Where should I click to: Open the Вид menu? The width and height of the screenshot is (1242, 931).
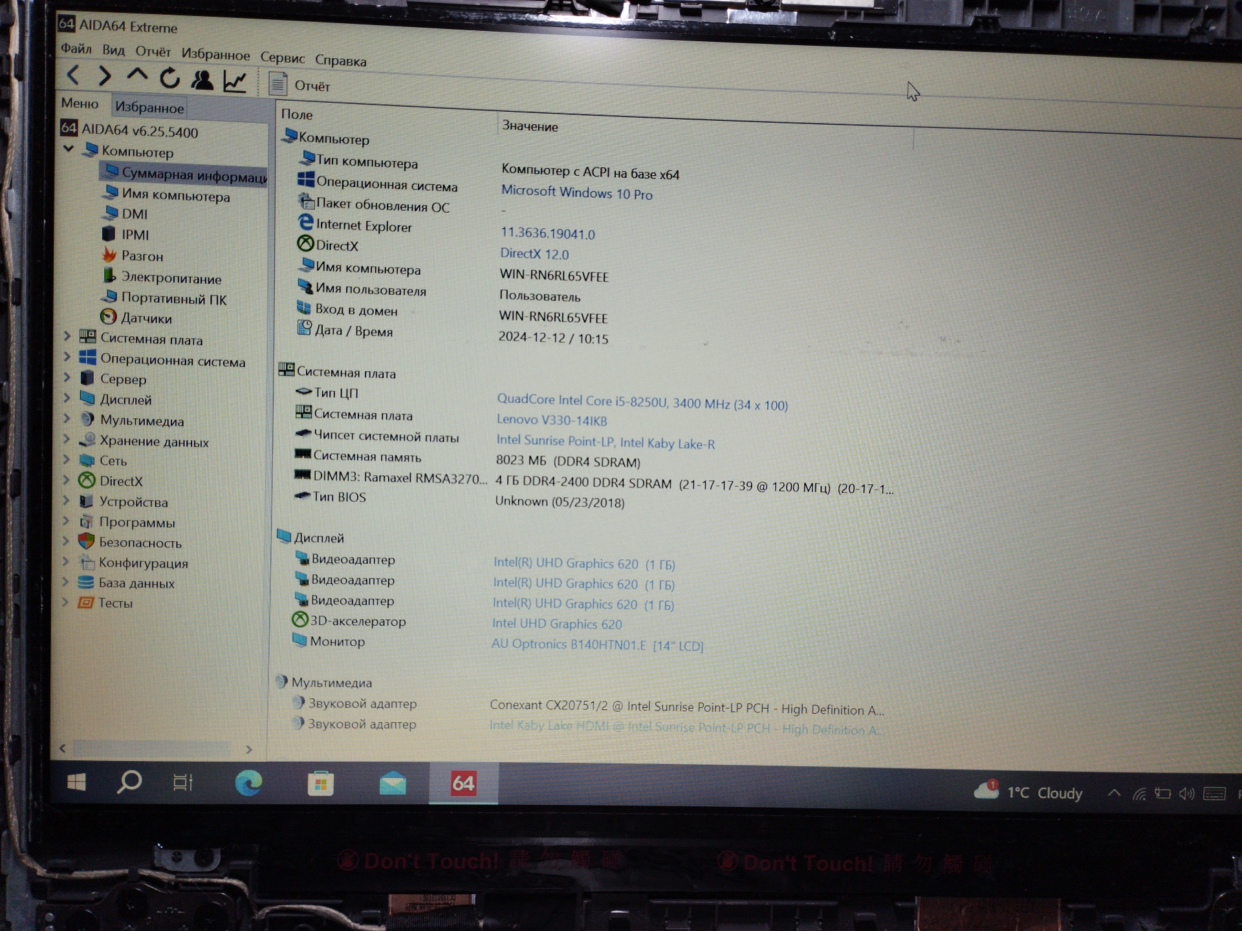[x=113, y=50]
